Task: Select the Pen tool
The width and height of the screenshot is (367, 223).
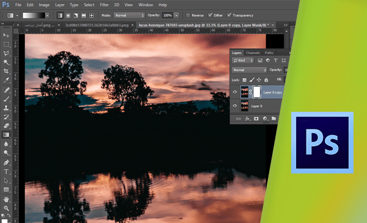Action: 6,163
